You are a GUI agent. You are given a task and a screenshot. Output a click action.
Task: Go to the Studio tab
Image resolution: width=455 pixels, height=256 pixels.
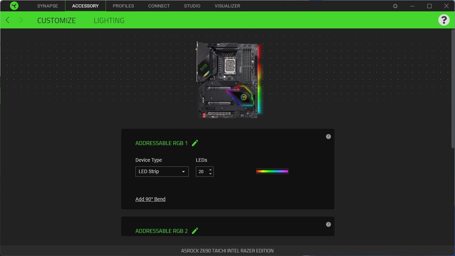click(x=192, y=6)
